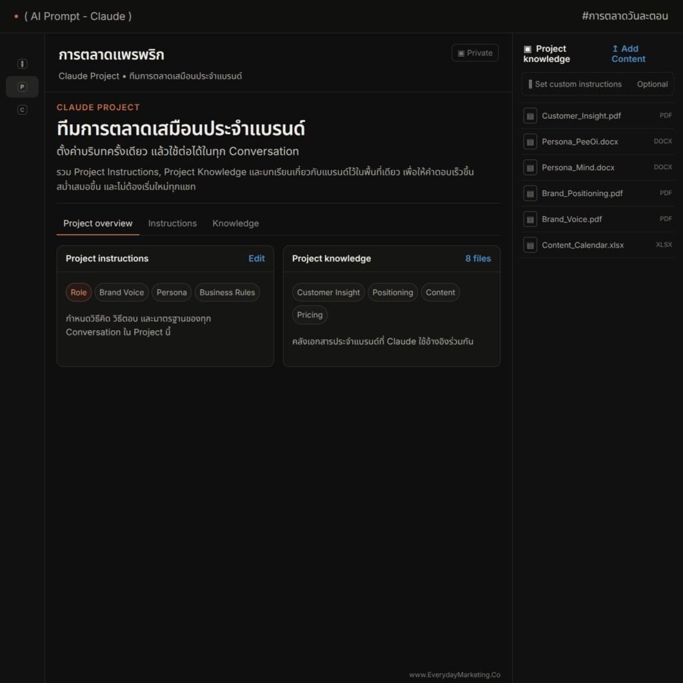Select the Content tag chip
The height and width of the screenshot is (683, 683).
pyautogui.click(x=440, y=292)
